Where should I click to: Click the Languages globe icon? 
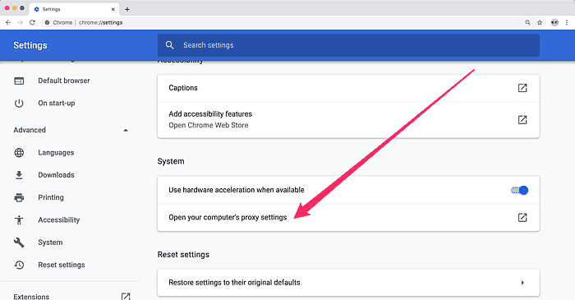pos(19,153)
